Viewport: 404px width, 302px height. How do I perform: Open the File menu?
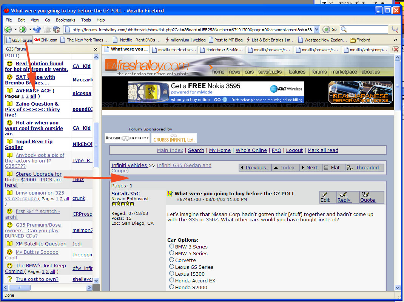coord(9,20)
